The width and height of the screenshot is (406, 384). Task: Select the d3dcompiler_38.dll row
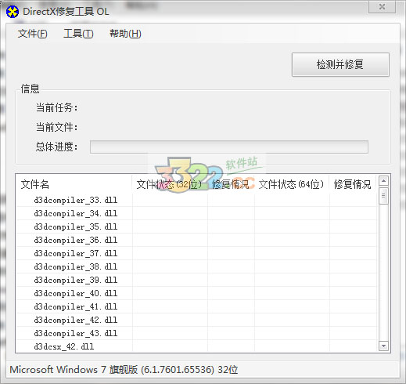coord(196,266)
